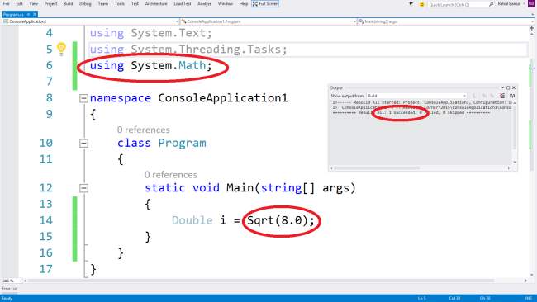
Task: Open the Window menu
Action: (x=226, y=4)
